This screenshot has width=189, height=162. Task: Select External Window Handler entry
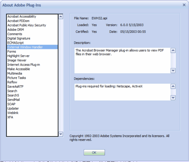pyautogui.click(x=32, y=47)
